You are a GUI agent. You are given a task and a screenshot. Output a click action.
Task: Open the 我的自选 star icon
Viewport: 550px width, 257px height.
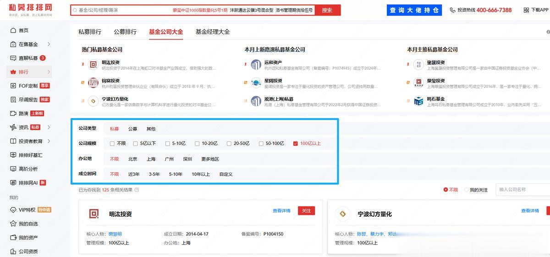[13, 224]
